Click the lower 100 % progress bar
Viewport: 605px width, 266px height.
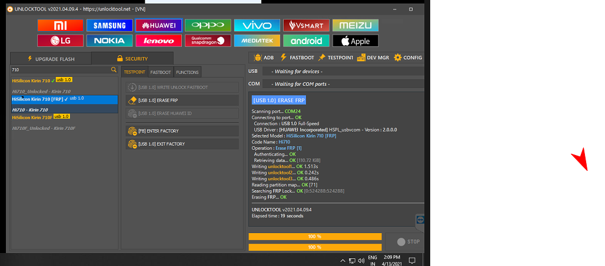[x=315, y=247]
